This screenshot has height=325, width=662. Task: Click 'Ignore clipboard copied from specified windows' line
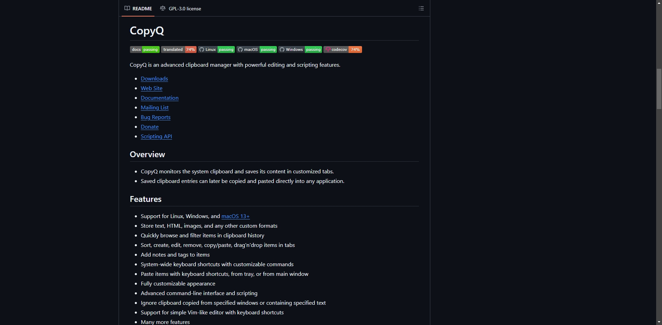click(x=233, y=303)
